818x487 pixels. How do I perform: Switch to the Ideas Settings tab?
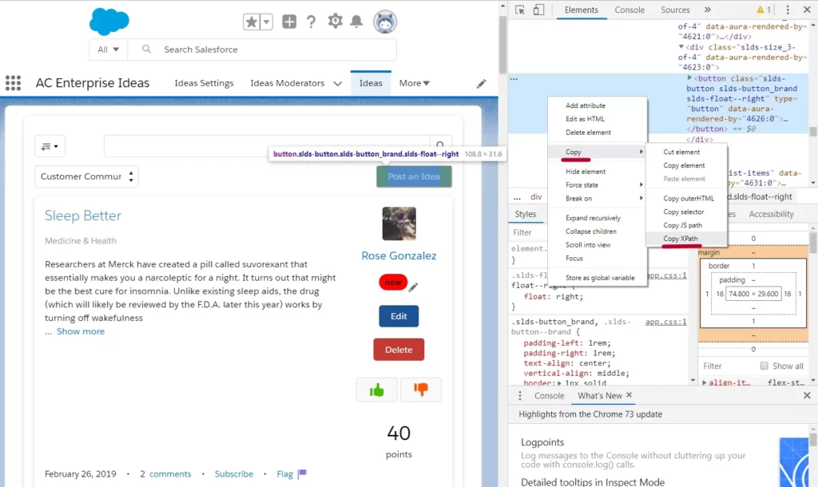click(204, 83)
